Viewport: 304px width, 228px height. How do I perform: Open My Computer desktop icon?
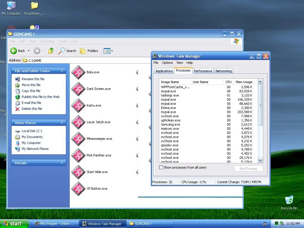[x=11, y=8]
